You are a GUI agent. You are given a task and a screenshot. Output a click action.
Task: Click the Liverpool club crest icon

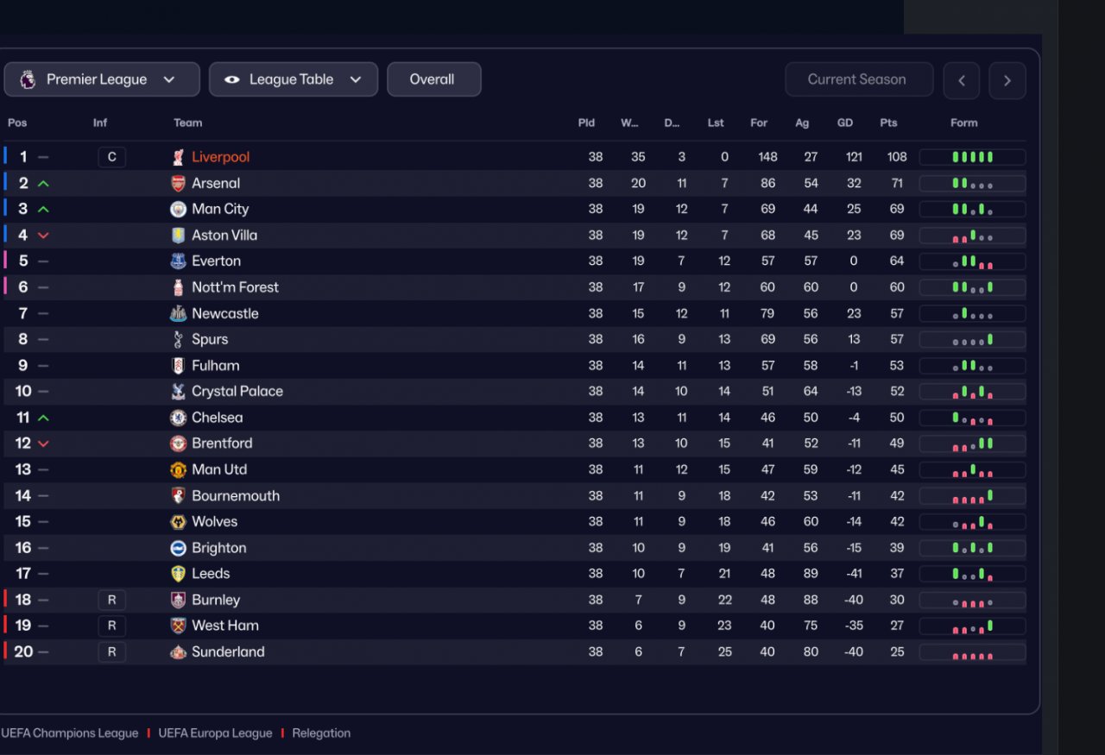[x=178, y=157]
